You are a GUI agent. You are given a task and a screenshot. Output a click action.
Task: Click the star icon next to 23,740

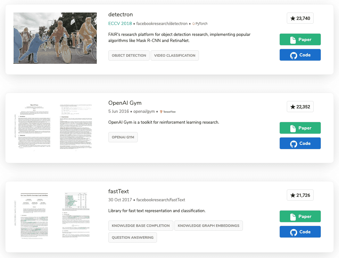pyautogui.click(x=292, y=18)
